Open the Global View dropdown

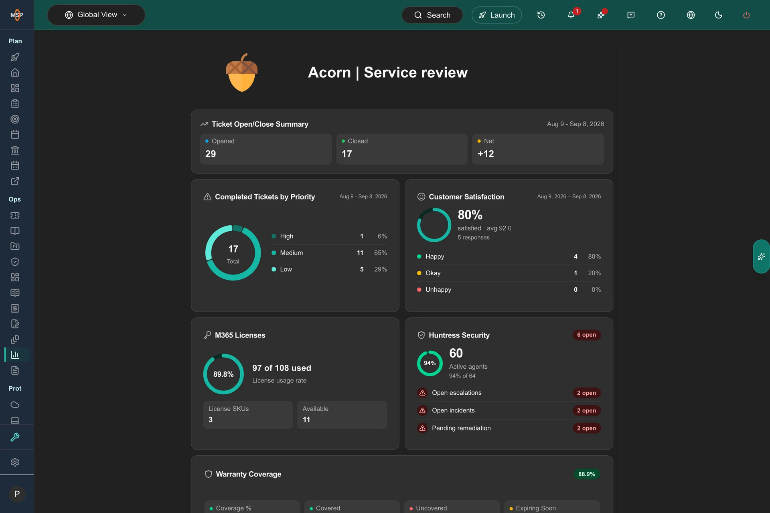pos(96,15)
